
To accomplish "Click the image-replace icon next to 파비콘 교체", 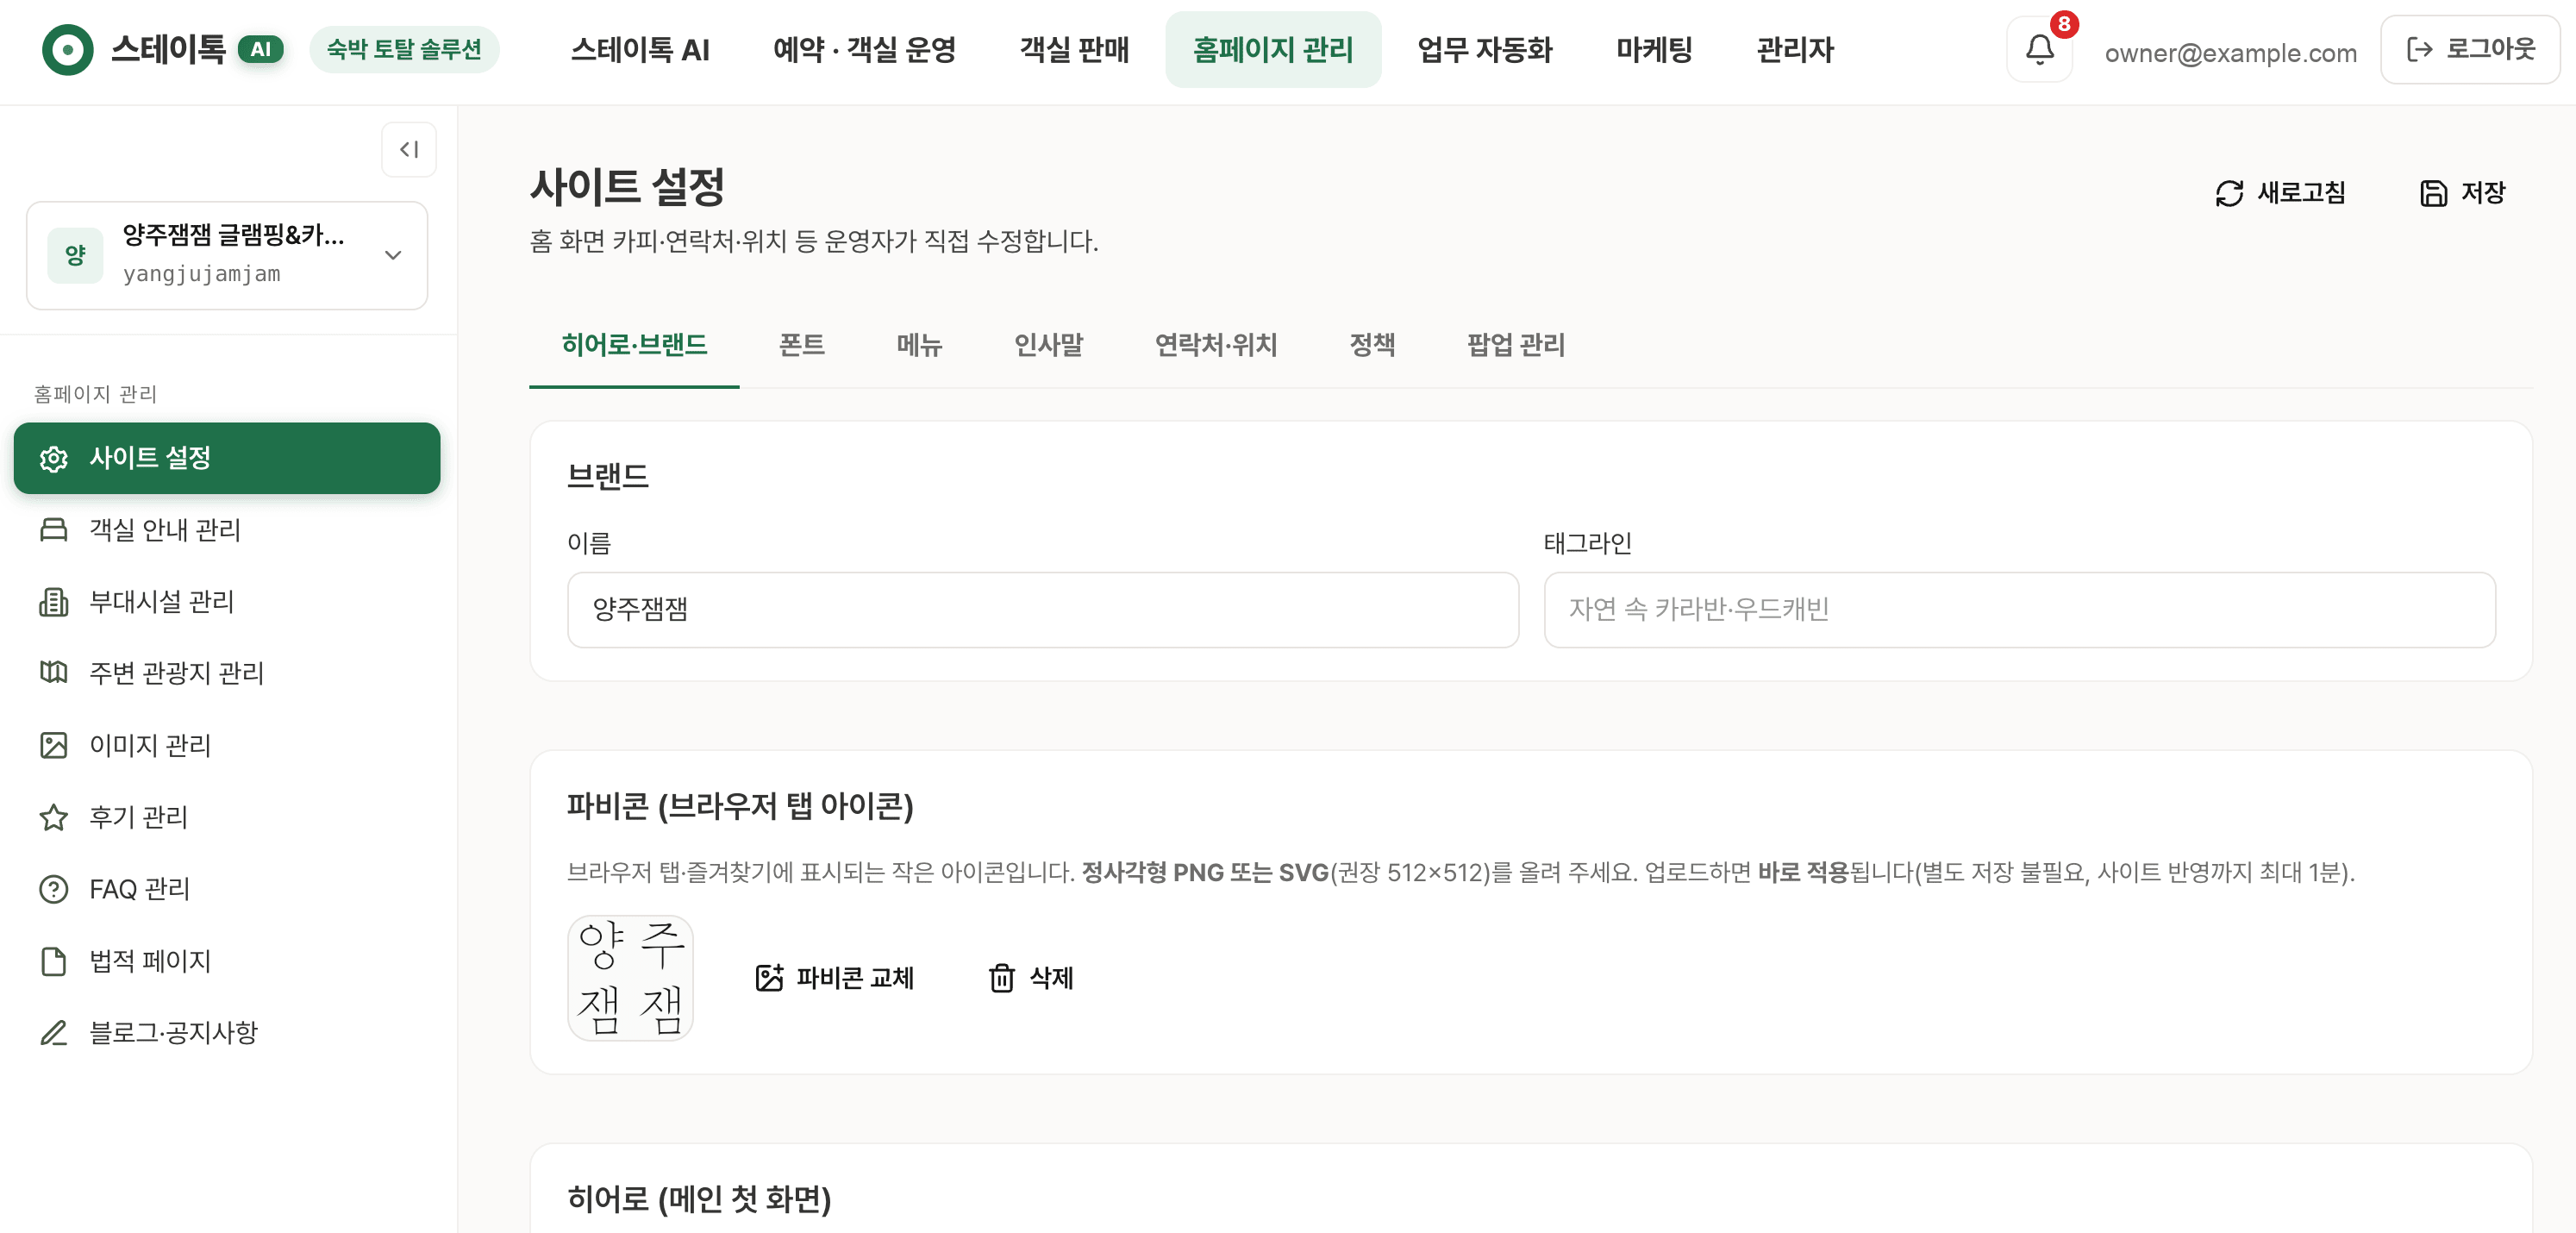I will click(769, 978).
